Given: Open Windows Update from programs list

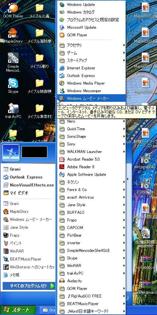Looking at the screenshot, I should (91, 4).
